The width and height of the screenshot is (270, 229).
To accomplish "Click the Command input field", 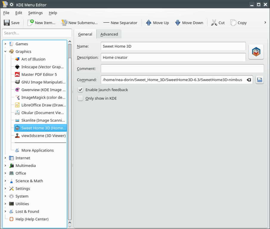I will click(177, 80).
